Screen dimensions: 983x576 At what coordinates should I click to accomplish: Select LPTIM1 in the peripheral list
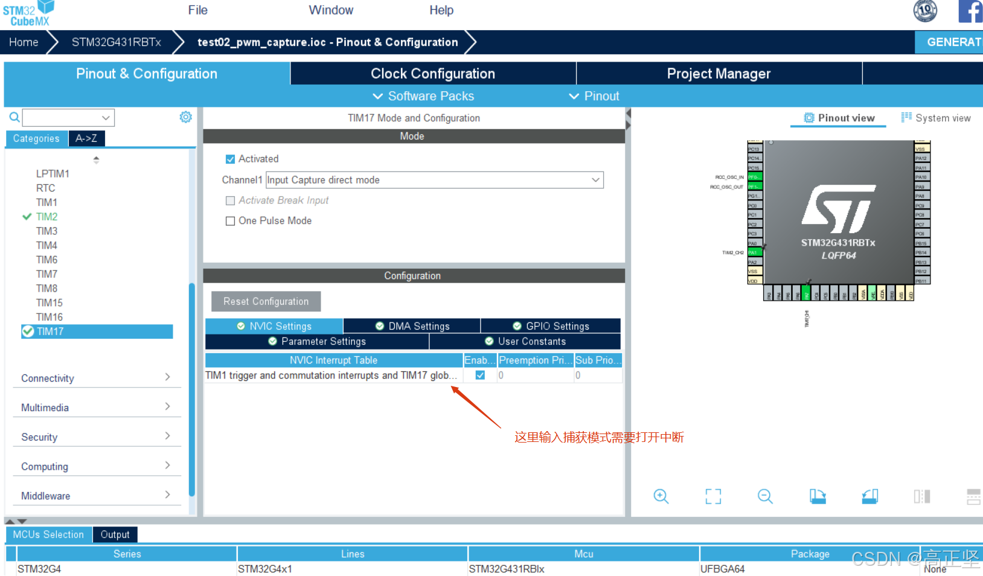coord(53,174)
